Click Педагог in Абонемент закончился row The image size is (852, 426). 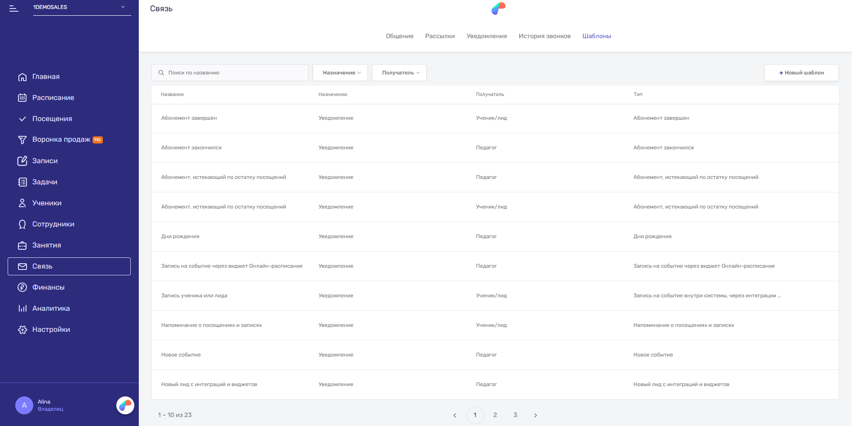coord(486,148)
